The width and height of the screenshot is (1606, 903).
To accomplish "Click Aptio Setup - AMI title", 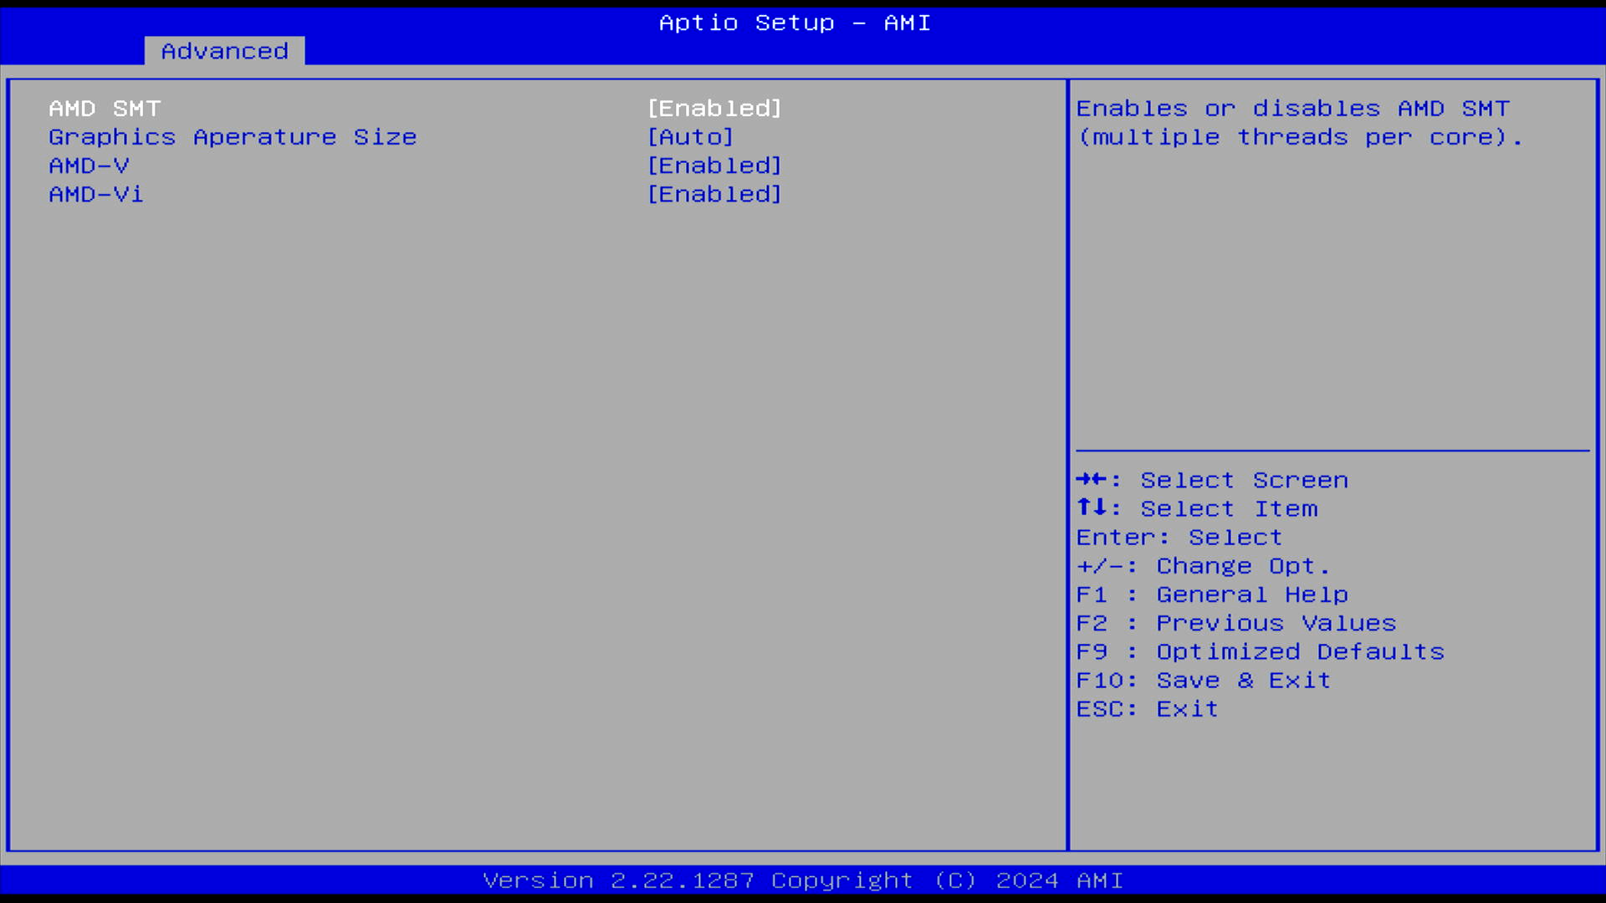I will click(x=794, y=23).
